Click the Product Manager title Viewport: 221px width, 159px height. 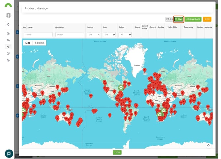(37, 8)
